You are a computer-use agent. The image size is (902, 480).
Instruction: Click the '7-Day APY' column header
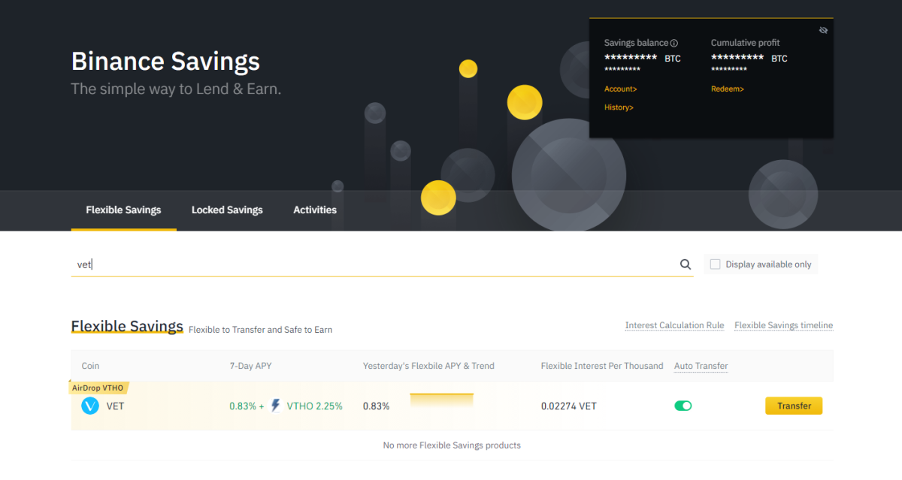tap(250, 366)
